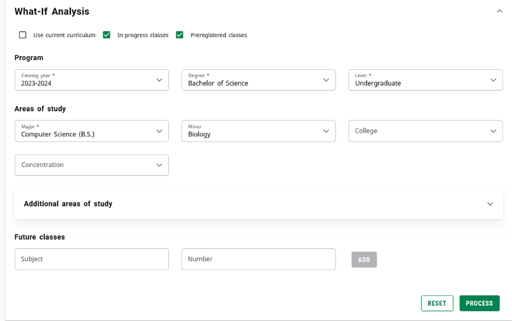This screenshot has height=321, width=512.
Task: Click the arrow icon in College field
Action: click(x=493, y=131)
